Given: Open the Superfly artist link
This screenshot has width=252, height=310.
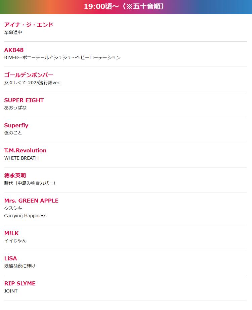Looking at the screenshot, I should tap(16, 125).
